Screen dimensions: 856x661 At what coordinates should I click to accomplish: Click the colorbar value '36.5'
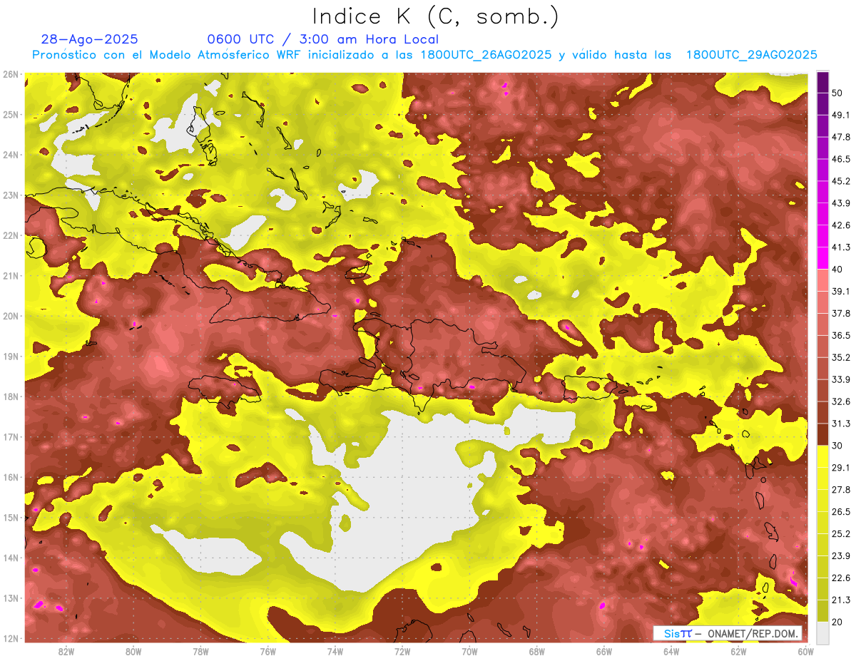point(840,335)
